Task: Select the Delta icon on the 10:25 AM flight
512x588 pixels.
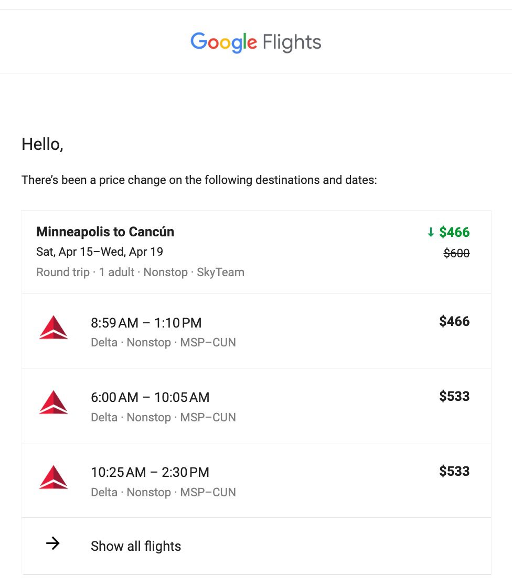Action: point(53,477)
